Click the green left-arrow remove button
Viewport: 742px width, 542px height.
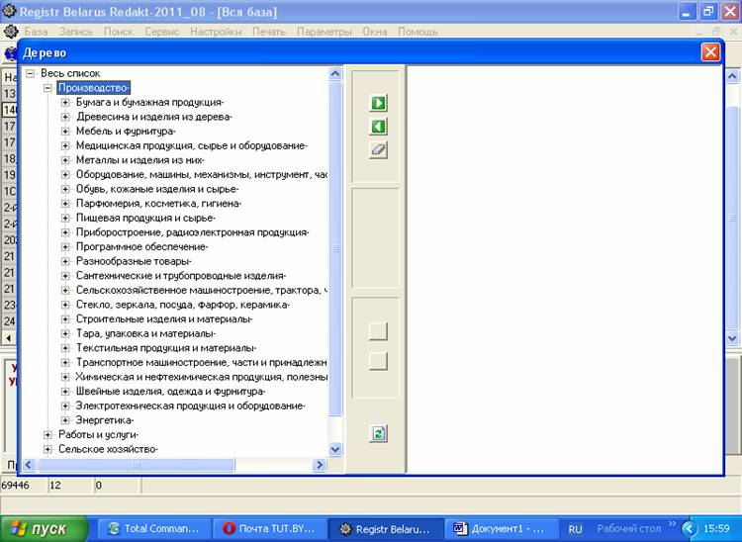tap(378, 127)
